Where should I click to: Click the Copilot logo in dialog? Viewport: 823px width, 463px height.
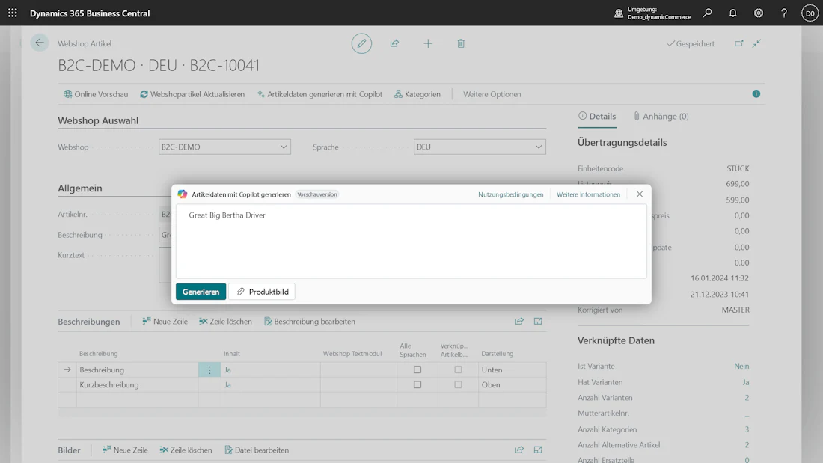pyautogui.click(x=182, y=194)
